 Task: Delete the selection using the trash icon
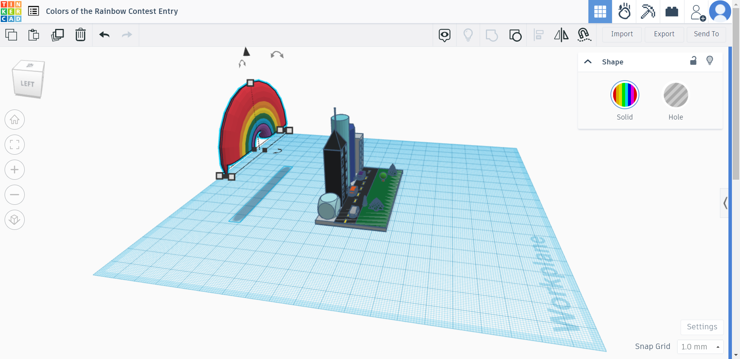81,35
